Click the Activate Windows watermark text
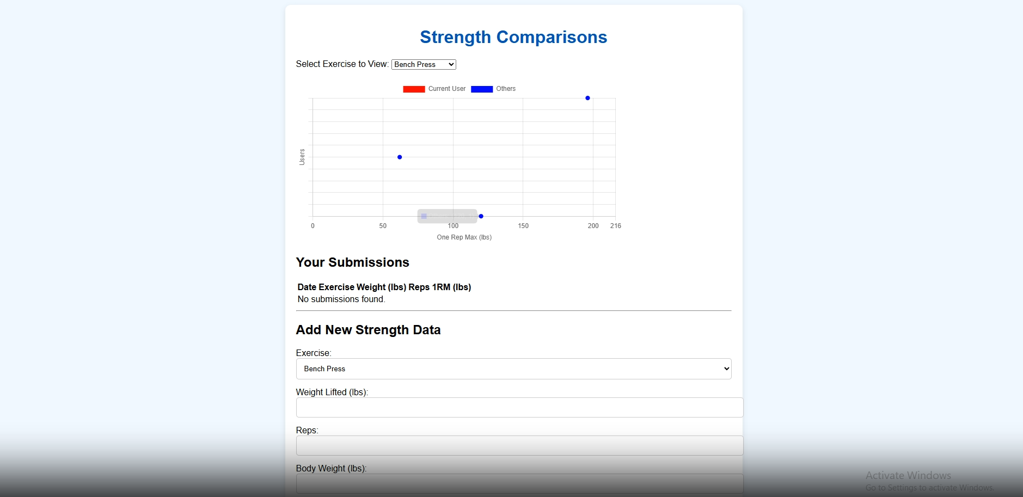 point(908,475)
